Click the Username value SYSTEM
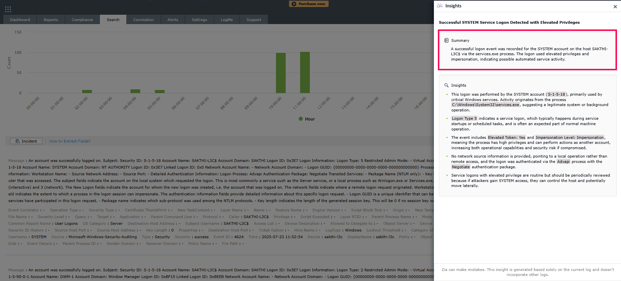Image resolution: width=621 pixels, height=281 pixels. pos(39,237)
